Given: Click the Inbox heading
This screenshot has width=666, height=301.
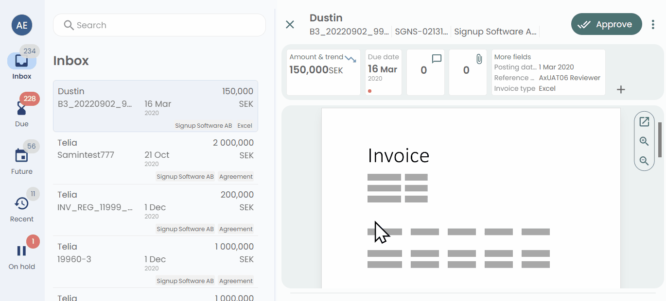Looking at the screenshot, I should 71,61.
